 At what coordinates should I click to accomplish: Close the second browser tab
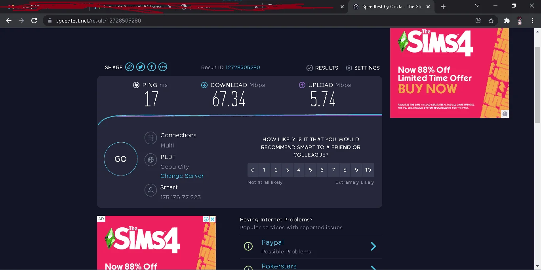[x=170, y=7]
